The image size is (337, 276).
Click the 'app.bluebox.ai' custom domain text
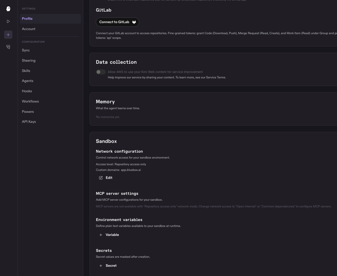(x=131, y=170)
